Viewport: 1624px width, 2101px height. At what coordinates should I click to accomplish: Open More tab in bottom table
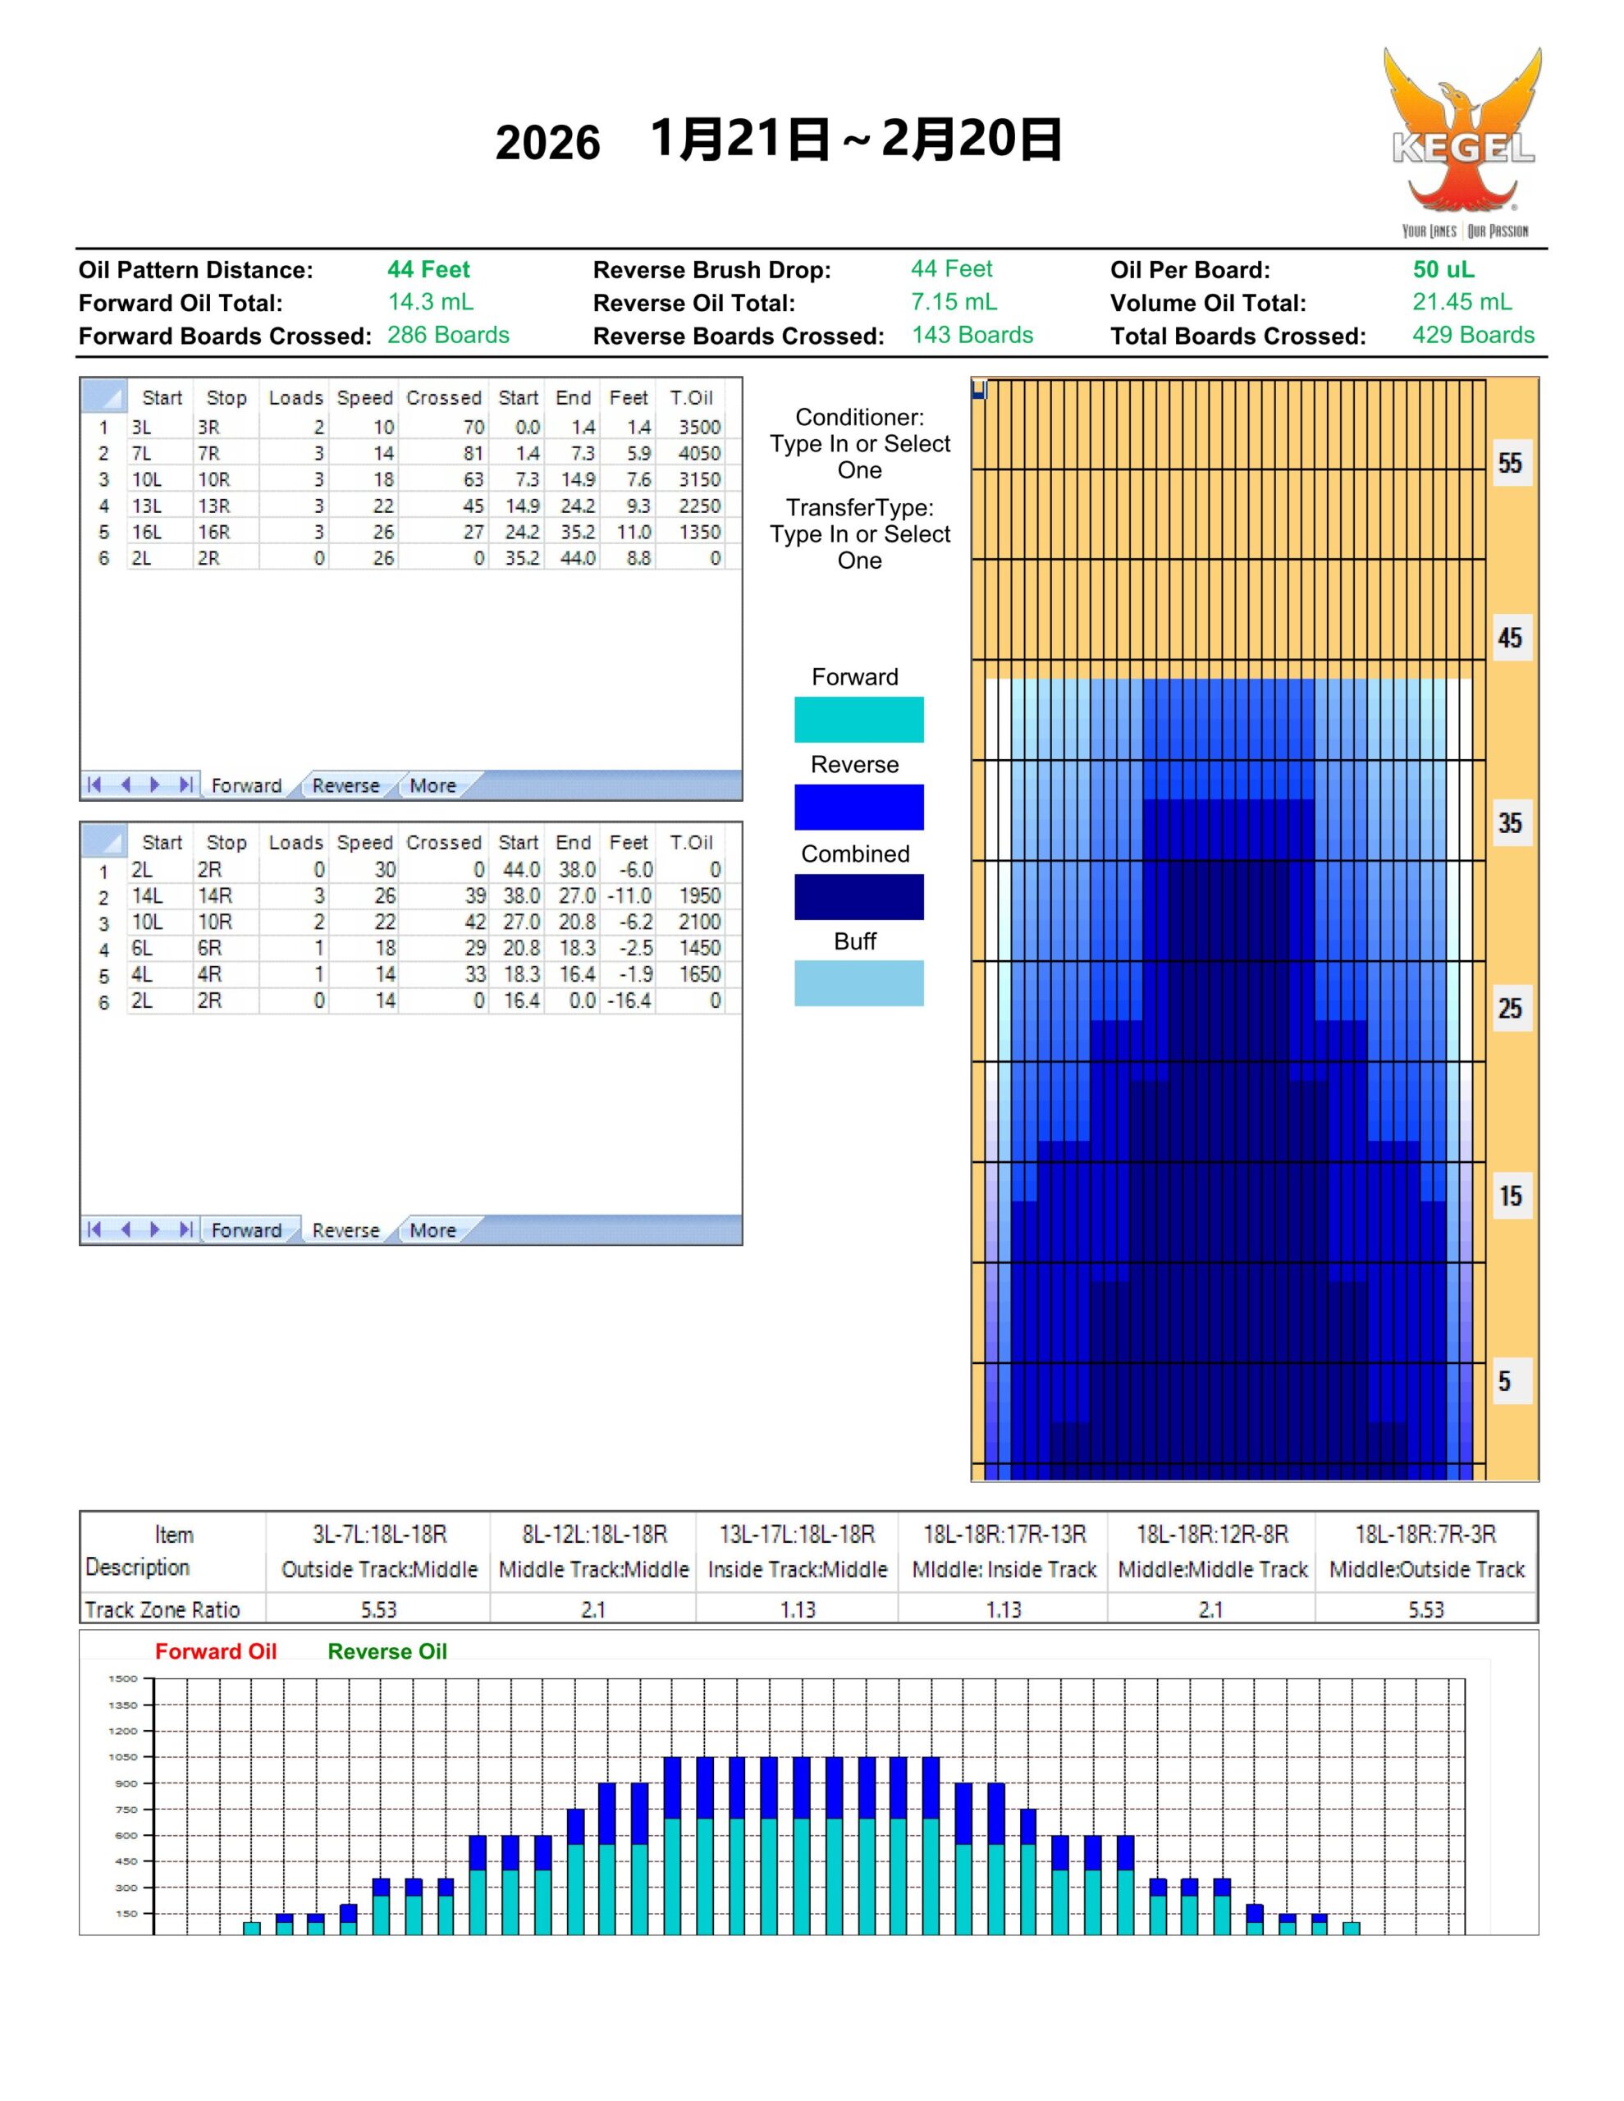[432, 1230]
